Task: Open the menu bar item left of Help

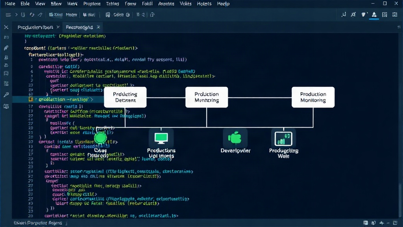Action: point(204,4)
